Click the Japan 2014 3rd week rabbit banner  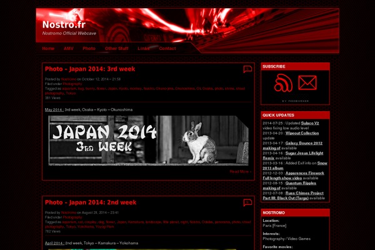(148, 140)
